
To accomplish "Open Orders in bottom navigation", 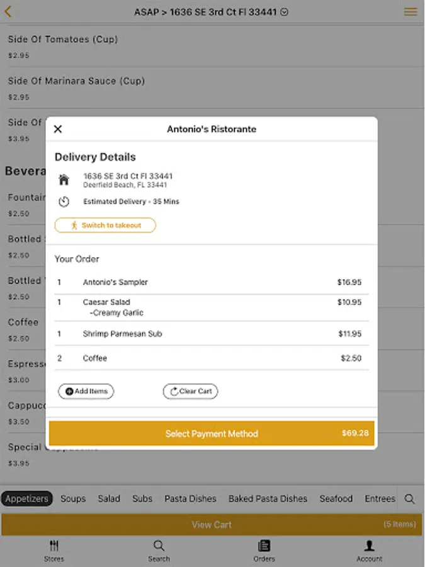I will 264,551.
